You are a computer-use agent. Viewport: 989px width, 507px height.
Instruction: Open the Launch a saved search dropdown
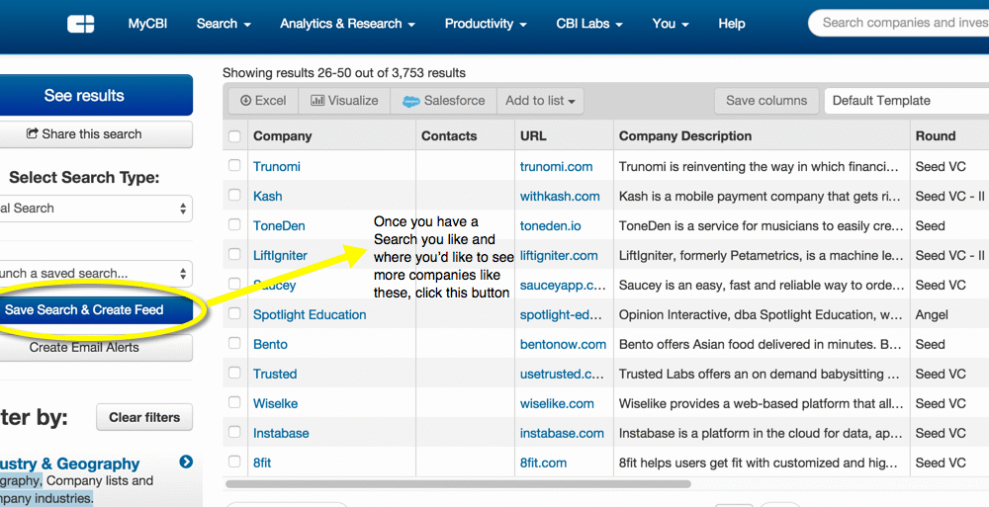click(95, 274)
